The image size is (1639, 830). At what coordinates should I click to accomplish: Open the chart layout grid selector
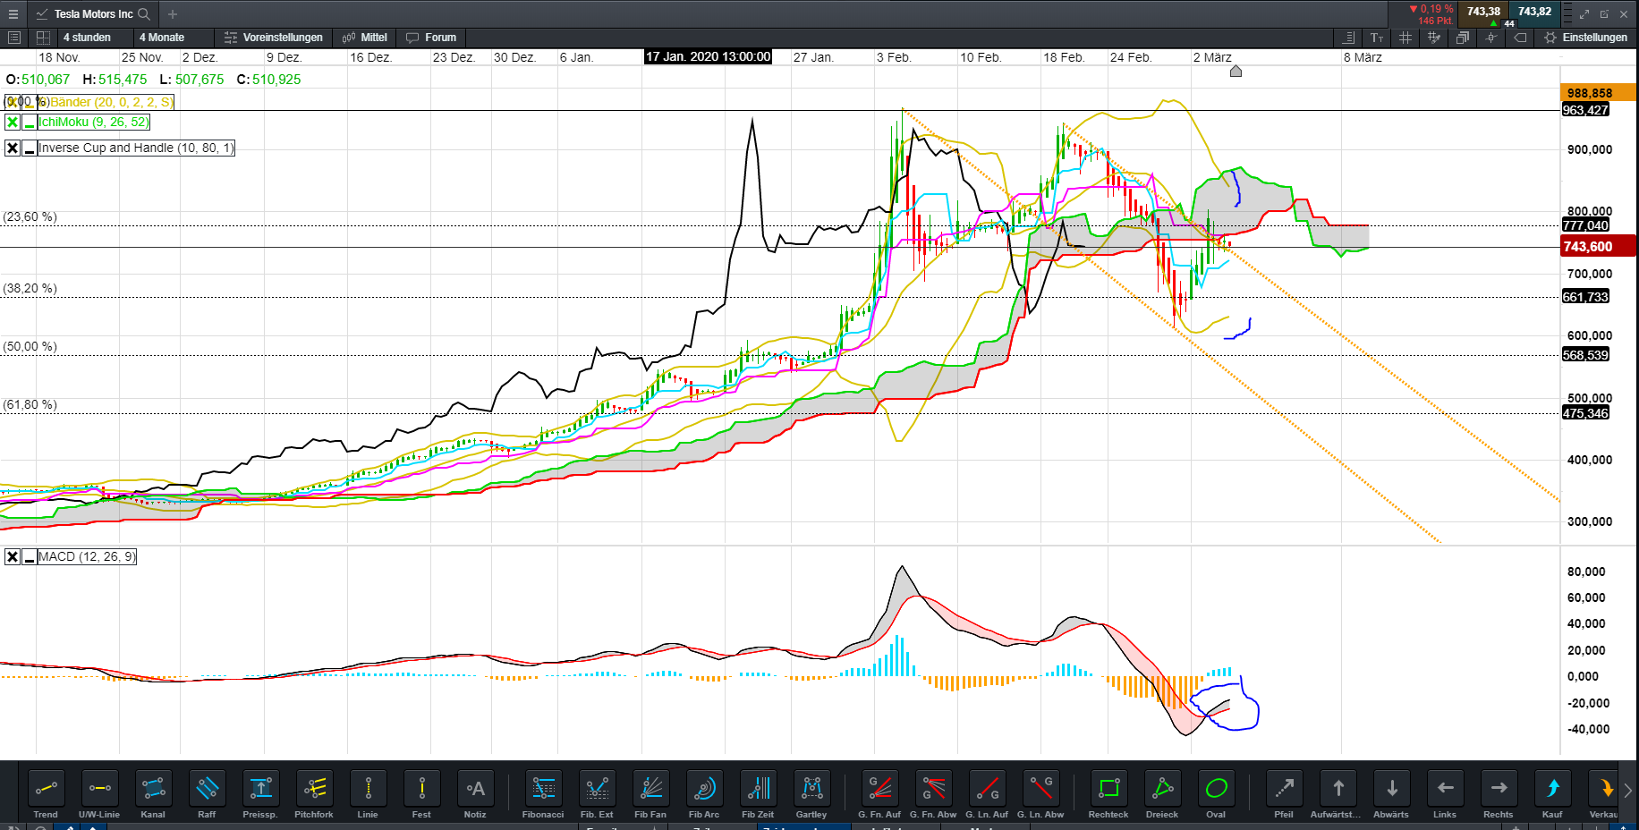(43, 38)
